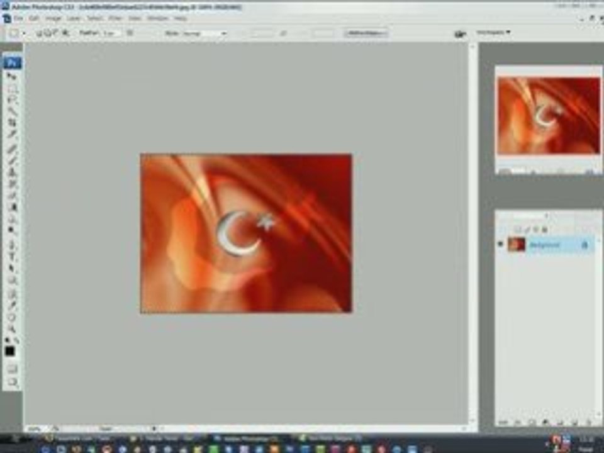This screenshot has height=453, width=604.
Task: Open the Layer menu
Action: pos(73,18)
